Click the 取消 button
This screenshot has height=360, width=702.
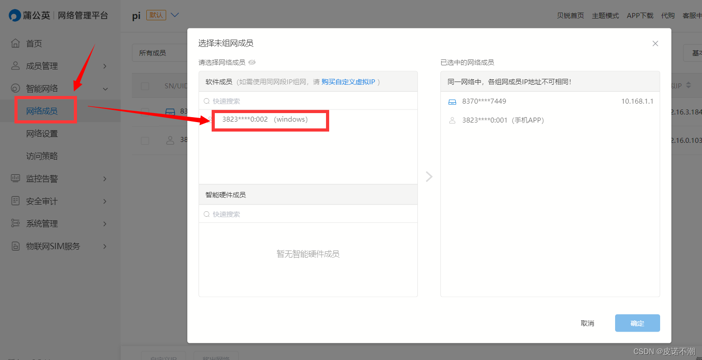tap(587, 323)
